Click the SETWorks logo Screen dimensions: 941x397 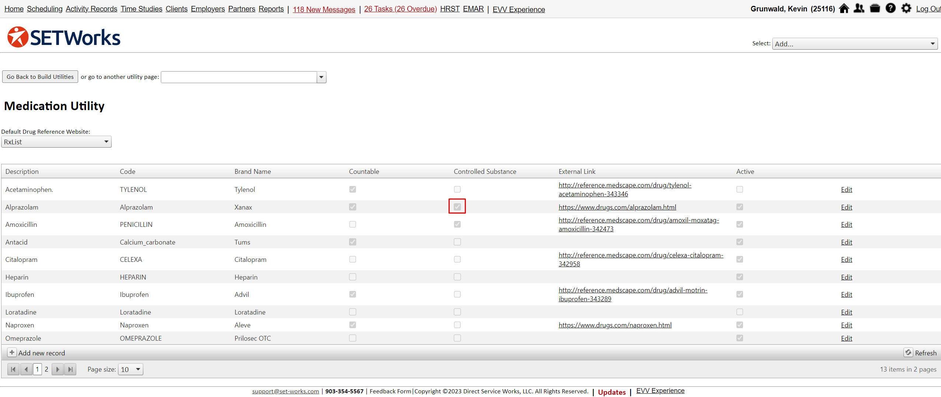tap(64, 37)
